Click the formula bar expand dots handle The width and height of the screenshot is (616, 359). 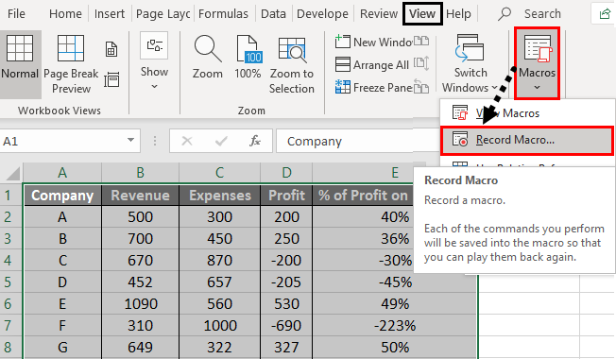[x=155, y=141]
